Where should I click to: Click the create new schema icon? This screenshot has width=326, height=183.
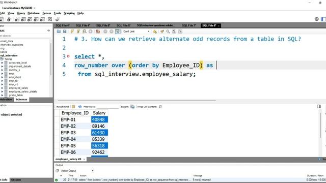pos(17,19)
